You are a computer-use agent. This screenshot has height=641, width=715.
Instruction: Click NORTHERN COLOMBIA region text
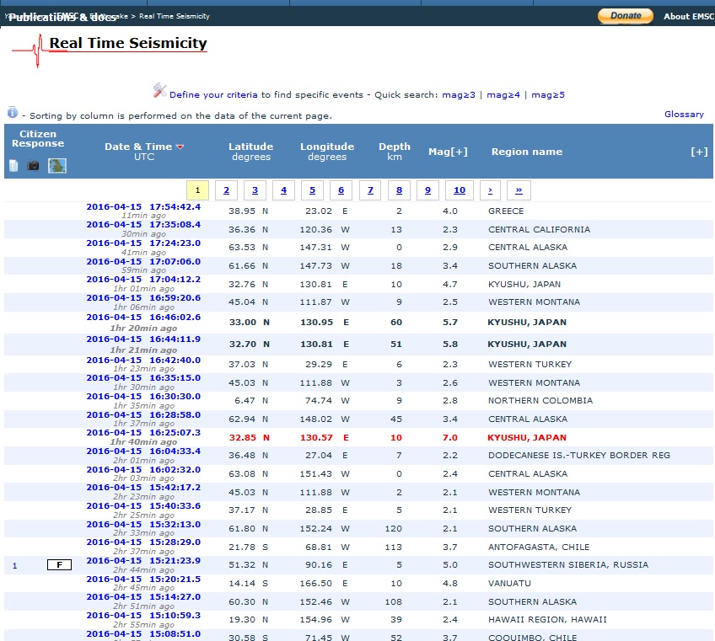[x=540, y=401]
